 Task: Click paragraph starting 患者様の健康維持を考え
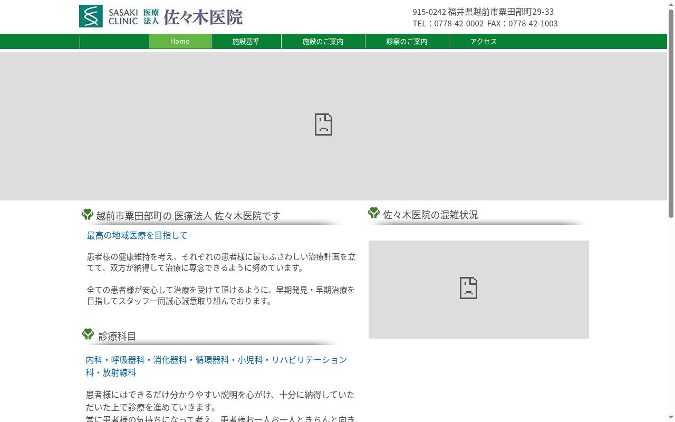coord(221,262)
